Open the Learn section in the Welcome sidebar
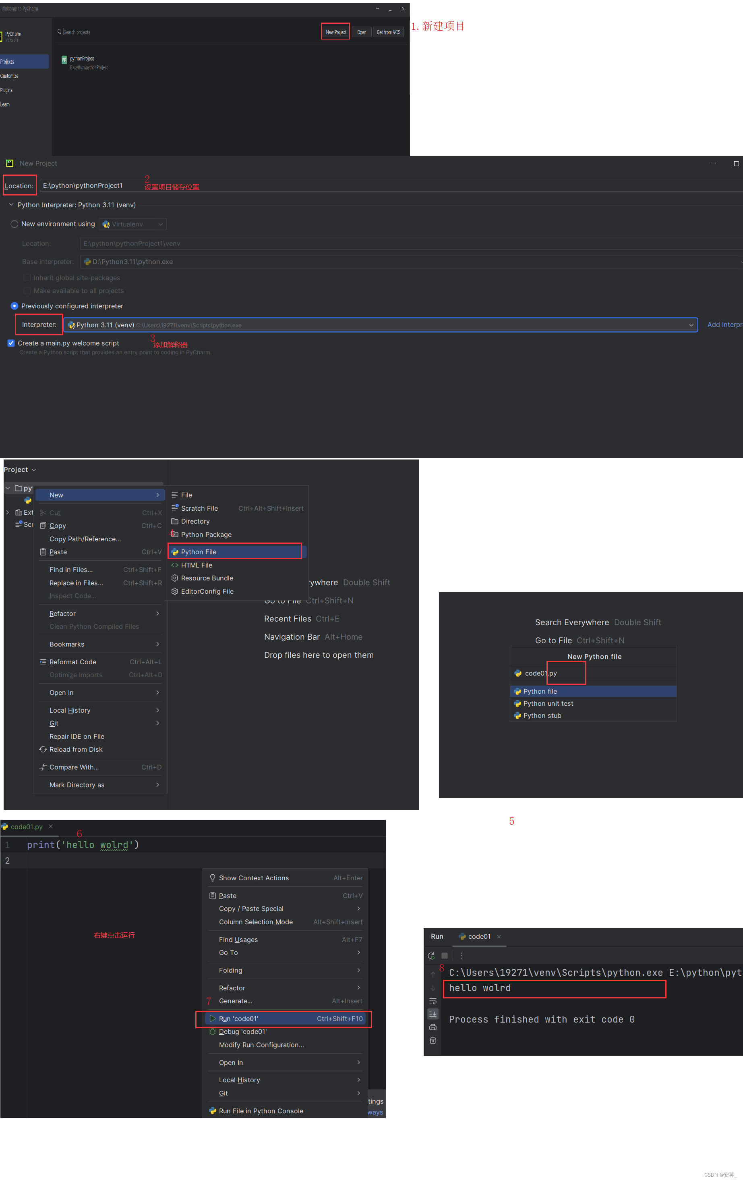The width and height of the screenshot is (743, 1181). tap(5, 104)
